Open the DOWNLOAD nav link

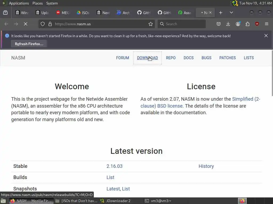click(x=147, y=58)
